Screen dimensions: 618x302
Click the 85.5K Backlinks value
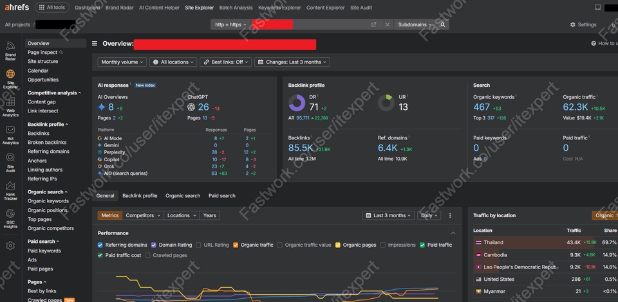[x=301, y=148]
